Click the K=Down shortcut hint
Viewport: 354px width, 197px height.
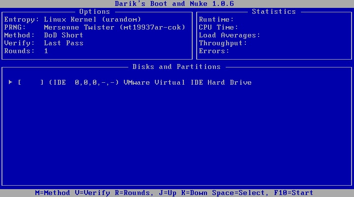pyautogui.click(x=194, y=193)
